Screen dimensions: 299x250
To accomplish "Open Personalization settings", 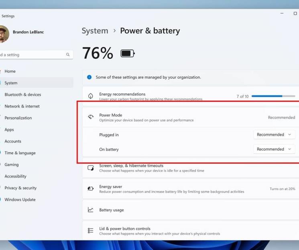I will point(36,118).
